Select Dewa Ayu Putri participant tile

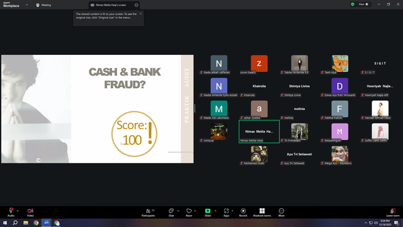pos(340,87)
